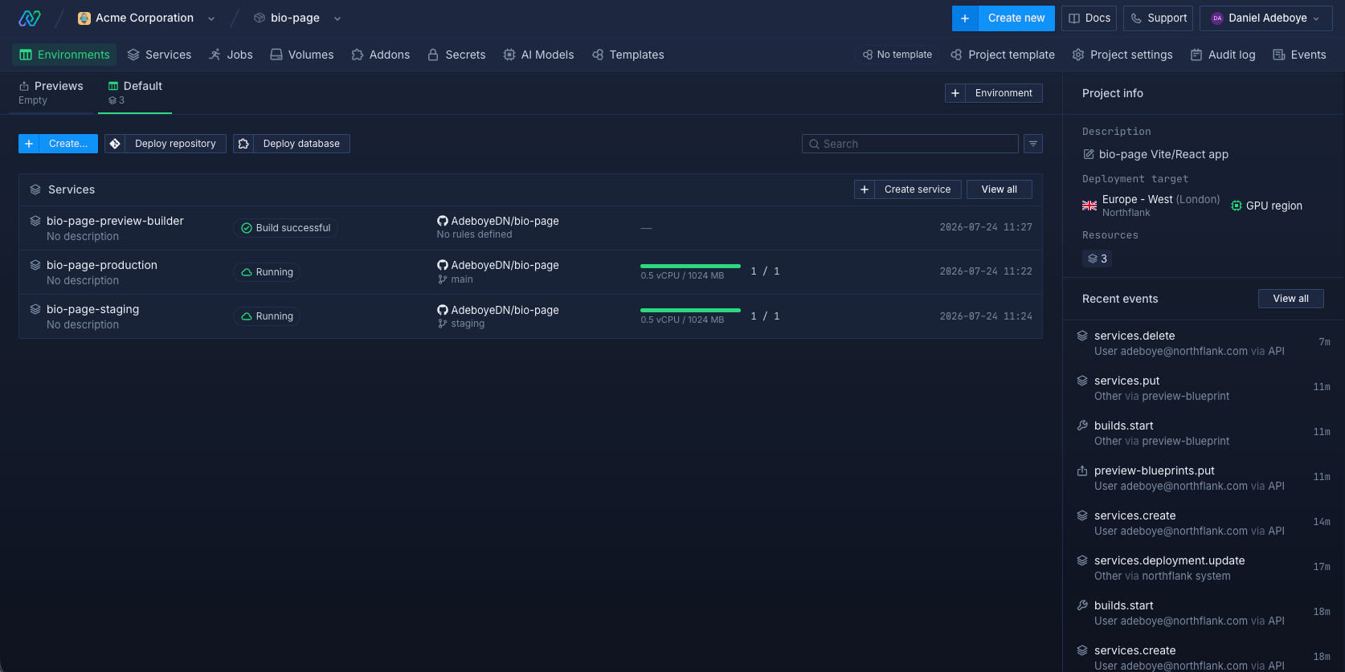Open the bio-page-production service

tap(102, 265)
